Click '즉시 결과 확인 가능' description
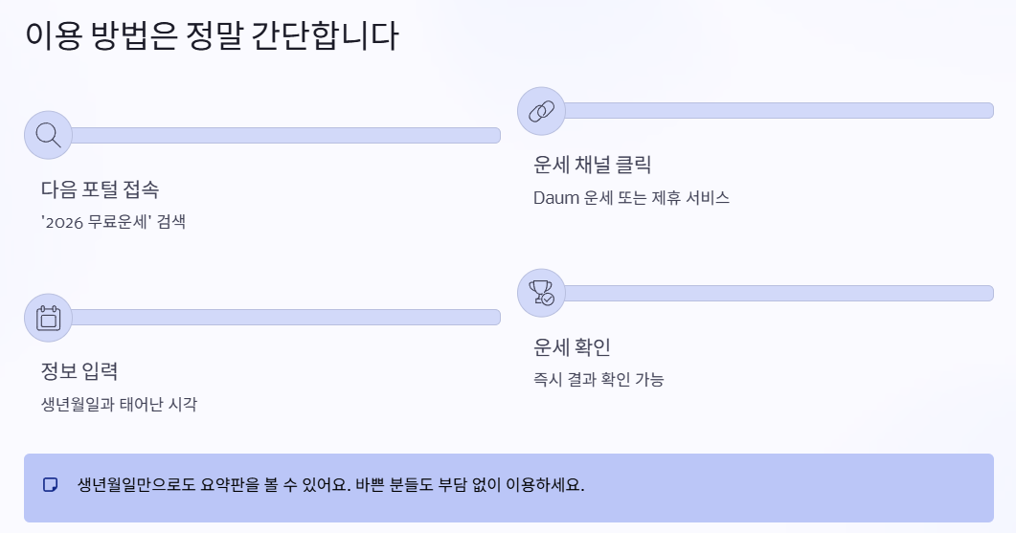 598,380
